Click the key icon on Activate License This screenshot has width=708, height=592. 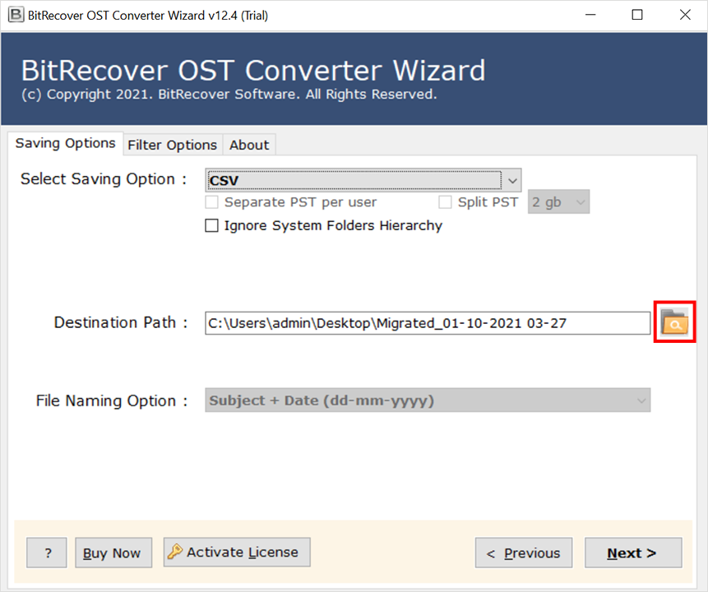click(175, 552)
